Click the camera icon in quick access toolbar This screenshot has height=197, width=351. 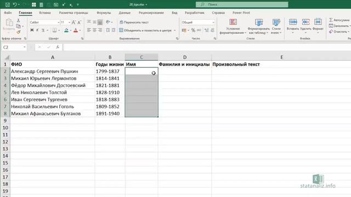coord(56,4)
